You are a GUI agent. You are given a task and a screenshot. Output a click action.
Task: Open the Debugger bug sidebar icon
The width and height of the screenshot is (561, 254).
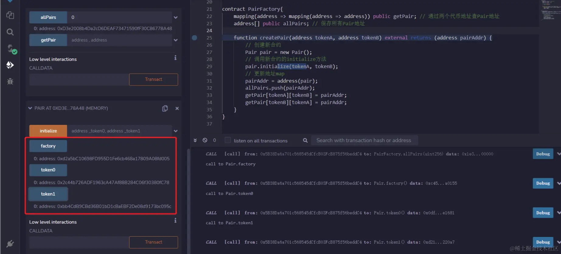pos(10,81)
